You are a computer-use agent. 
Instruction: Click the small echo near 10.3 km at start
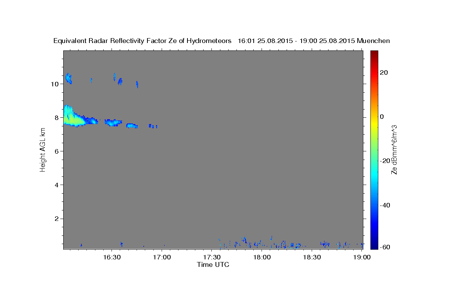click(x=68, y=78)
